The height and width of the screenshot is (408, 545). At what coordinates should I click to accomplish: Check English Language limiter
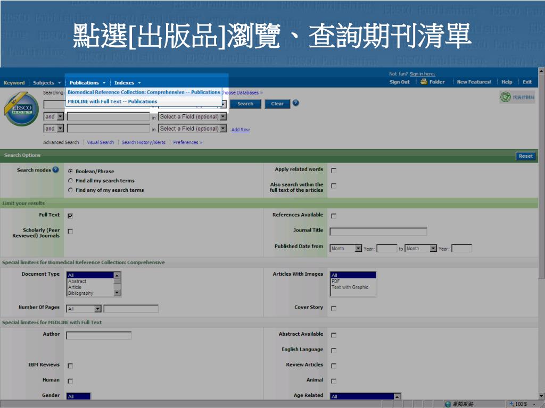334,351
